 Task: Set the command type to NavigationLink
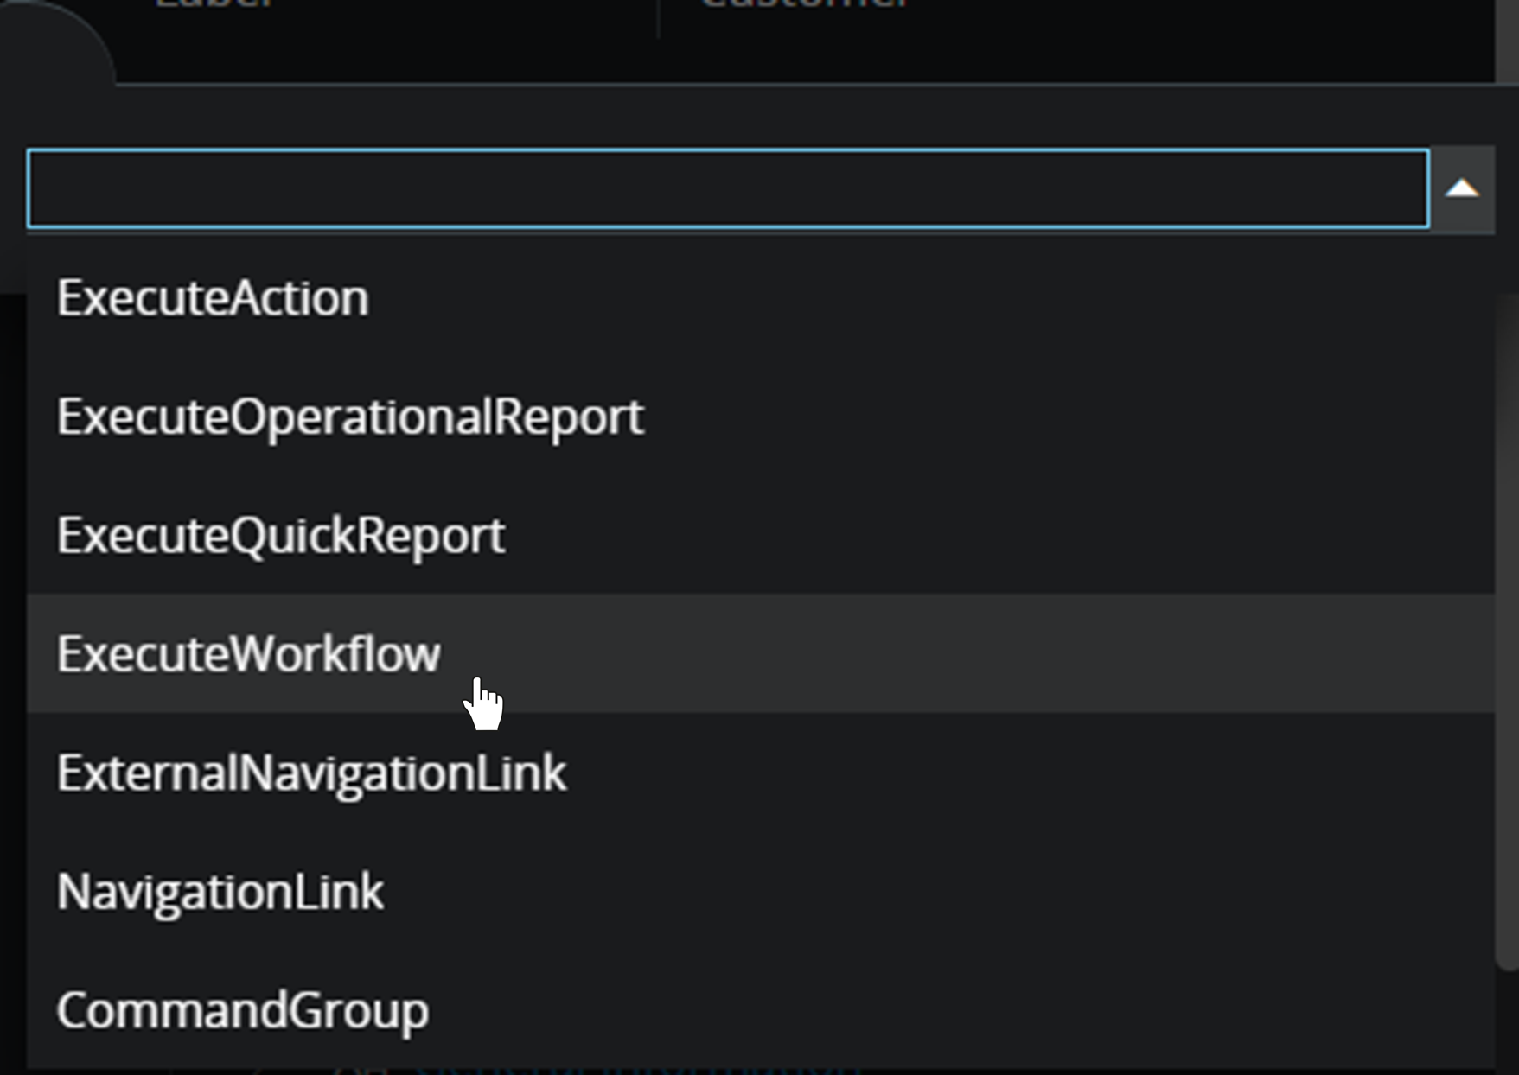click(220, 891)
